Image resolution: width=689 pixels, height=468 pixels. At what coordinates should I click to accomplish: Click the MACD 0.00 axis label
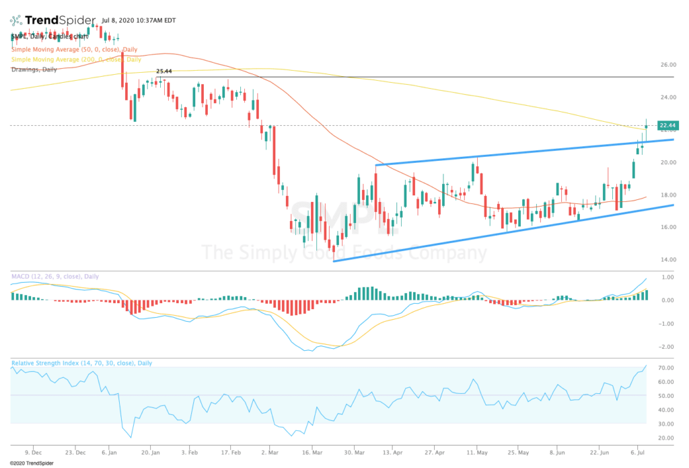[667, 300]
